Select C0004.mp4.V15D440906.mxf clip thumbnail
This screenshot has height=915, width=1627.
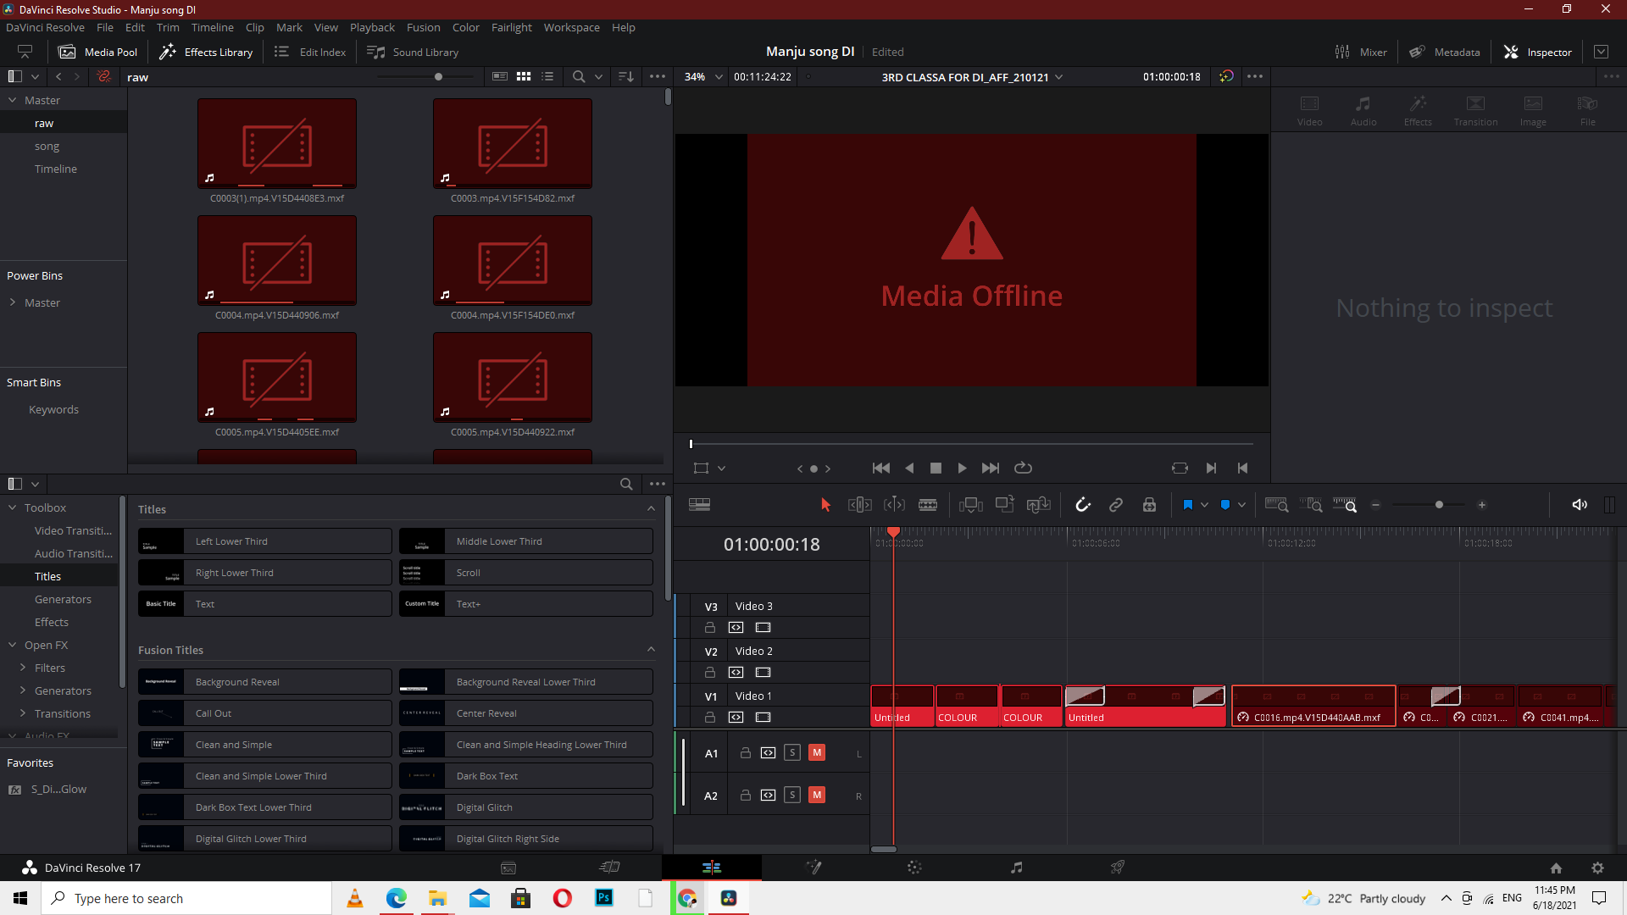point(277,261)
